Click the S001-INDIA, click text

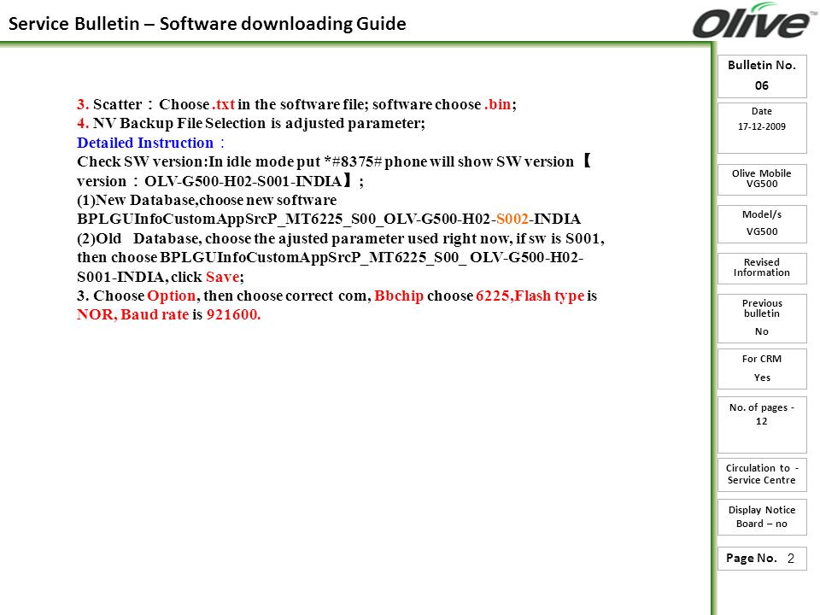[139, 277]
